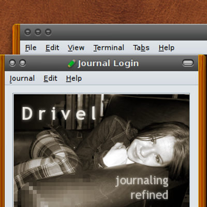Click the first round button in Journal Login's title bar
Screen dimensions: 207x207
tap(12, 63)
